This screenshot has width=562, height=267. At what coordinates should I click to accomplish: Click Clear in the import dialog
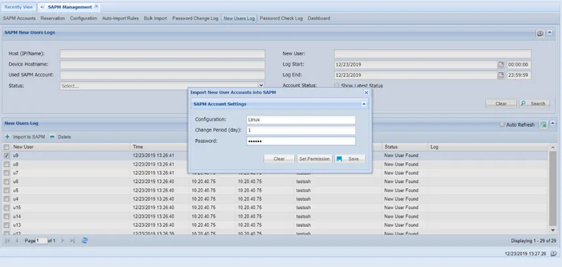(279, 158)
